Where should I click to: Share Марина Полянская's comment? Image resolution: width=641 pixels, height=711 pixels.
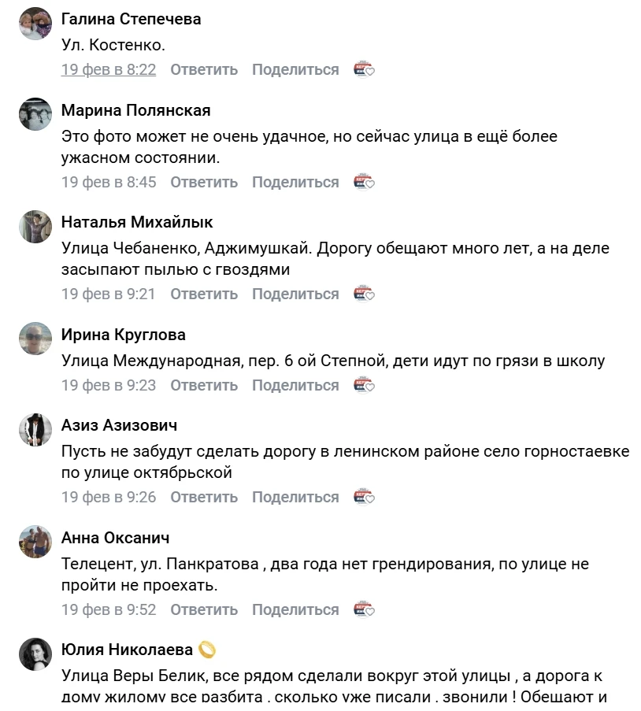pyautogui.click(x=295, y=182)
